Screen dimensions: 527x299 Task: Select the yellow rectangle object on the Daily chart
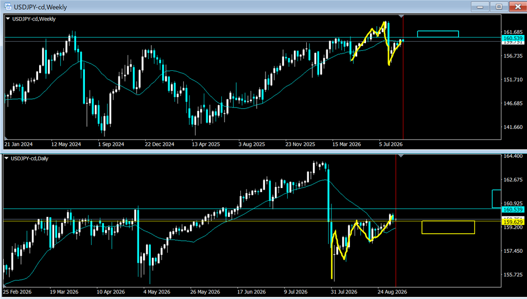coord(448,227)
